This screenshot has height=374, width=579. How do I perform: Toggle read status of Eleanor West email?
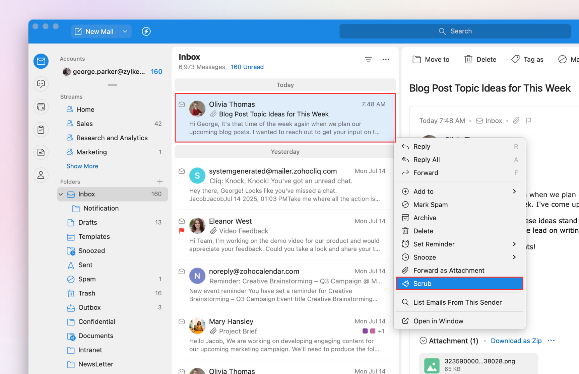[x=182, y=221]
